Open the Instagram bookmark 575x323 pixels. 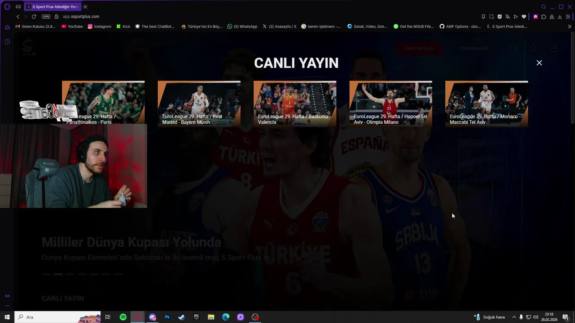[x=99, y=26]
